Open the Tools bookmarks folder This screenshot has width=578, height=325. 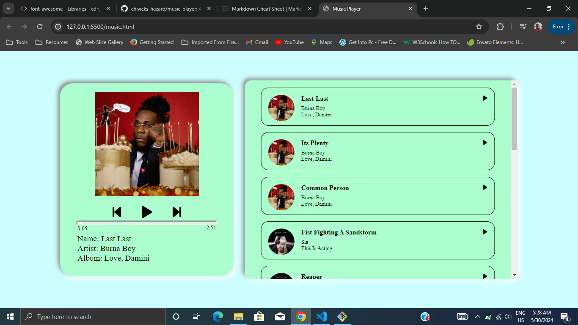coord(17,42)
